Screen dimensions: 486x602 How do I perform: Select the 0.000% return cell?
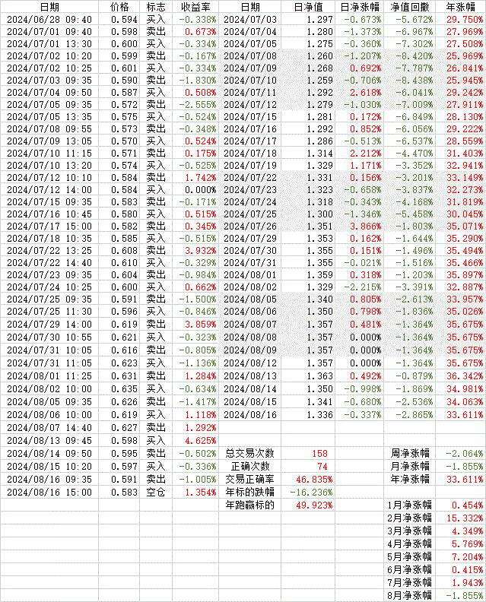tap(200, 190)
